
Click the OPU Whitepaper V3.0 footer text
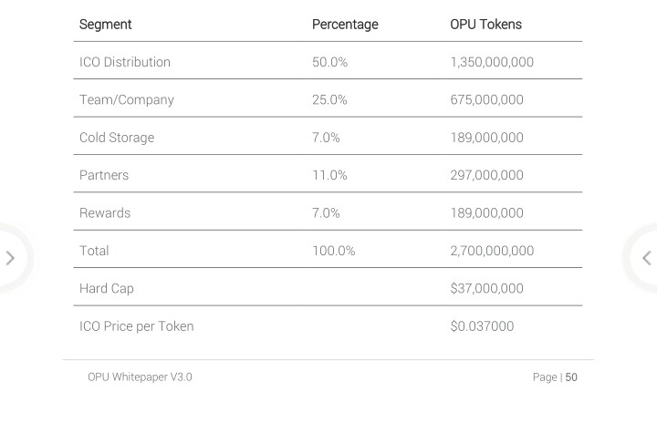(140, 377)
